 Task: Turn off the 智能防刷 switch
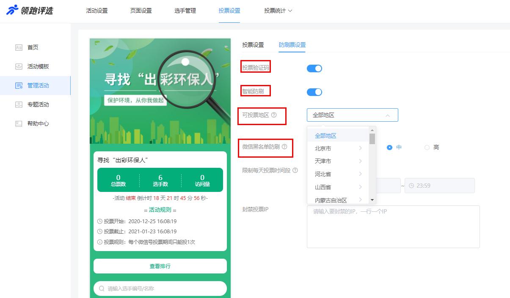tap(314, 92)
